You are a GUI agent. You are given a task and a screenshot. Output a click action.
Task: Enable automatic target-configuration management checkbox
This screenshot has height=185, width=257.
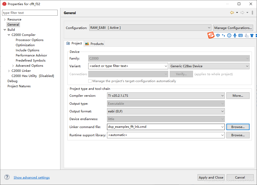(x=90, y=81)
